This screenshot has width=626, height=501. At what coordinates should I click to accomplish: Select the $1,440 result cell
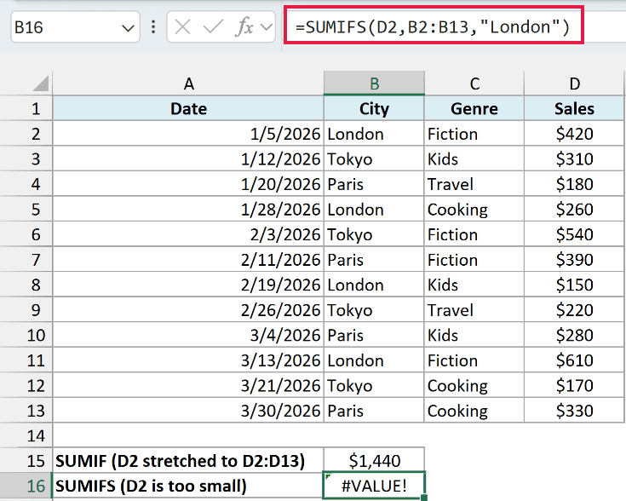pos(374,461)
